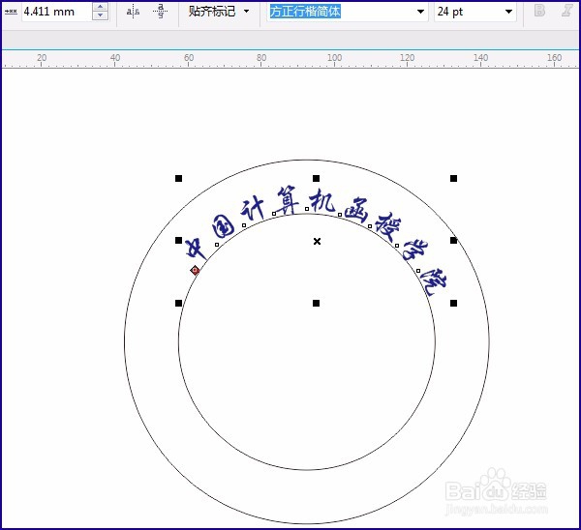Decrease the offset value with down arrow

point(100,15)
